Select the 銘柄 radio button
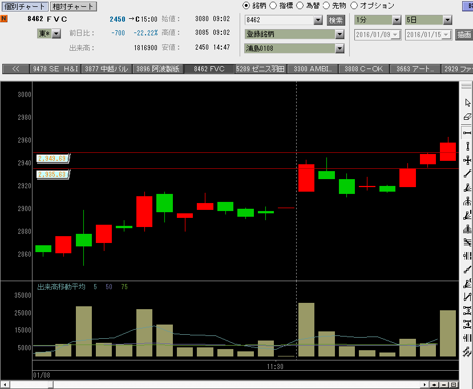Viewport: 473px width, 389px height. coord(246,6)
